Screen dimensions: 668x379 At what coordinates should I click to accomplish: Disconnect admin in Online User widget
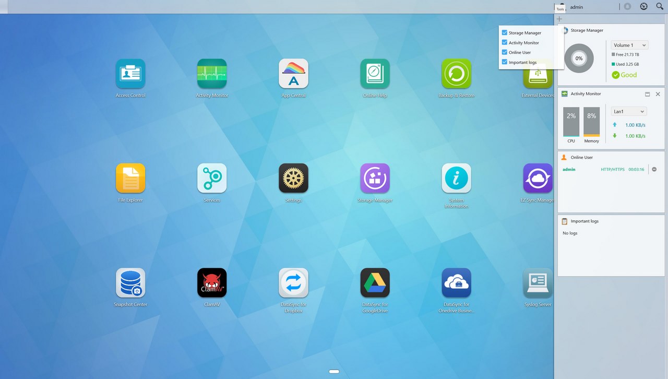[654, 169]
